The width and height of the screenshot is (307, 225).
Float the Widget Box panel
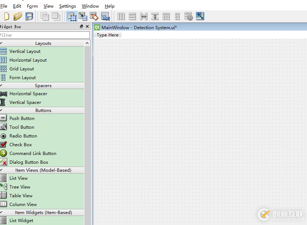(81, 27)
